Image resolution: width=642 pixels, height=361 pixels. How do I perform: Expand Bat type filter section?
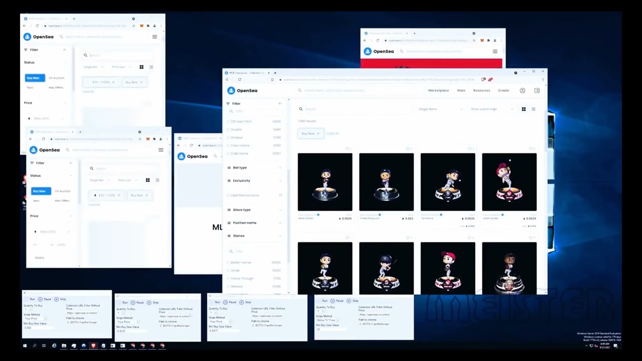click(x=255, y=168)
